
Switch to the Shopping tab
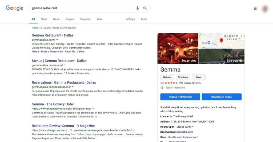(85, 19)
